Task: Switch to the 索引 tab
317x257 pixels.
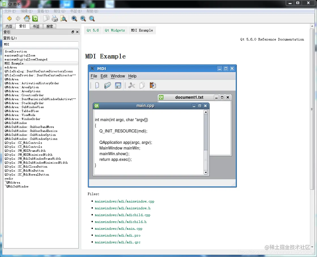Action: [22, 26]
